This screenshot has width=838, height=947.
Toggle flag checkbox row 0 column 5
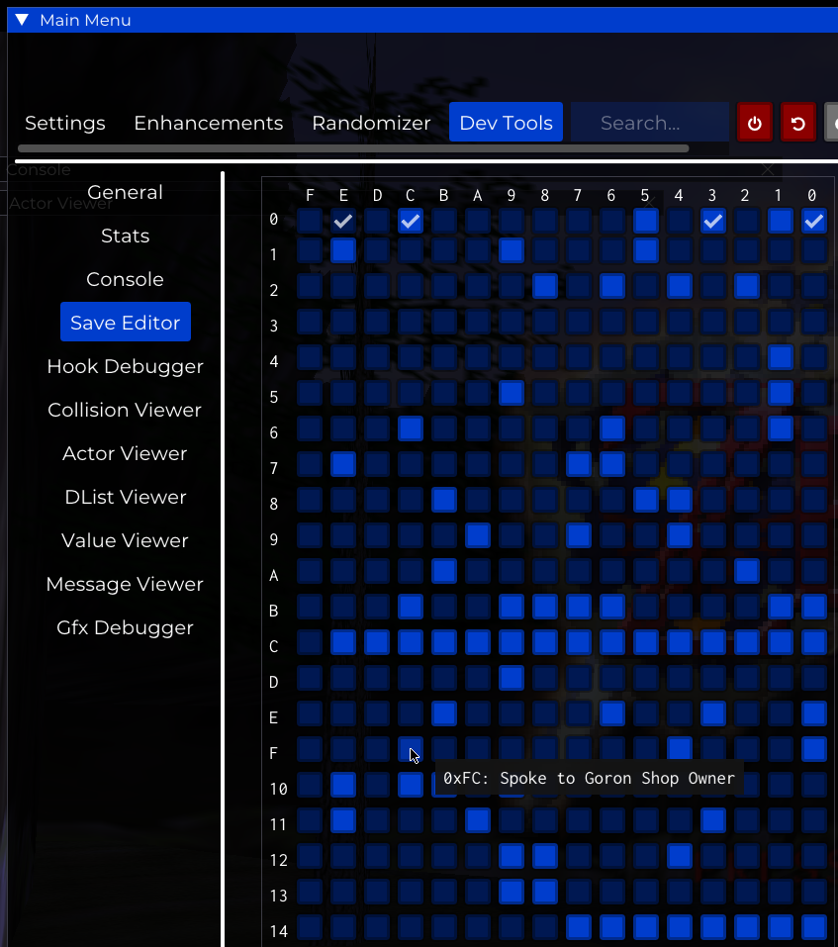tap(646, 221)
